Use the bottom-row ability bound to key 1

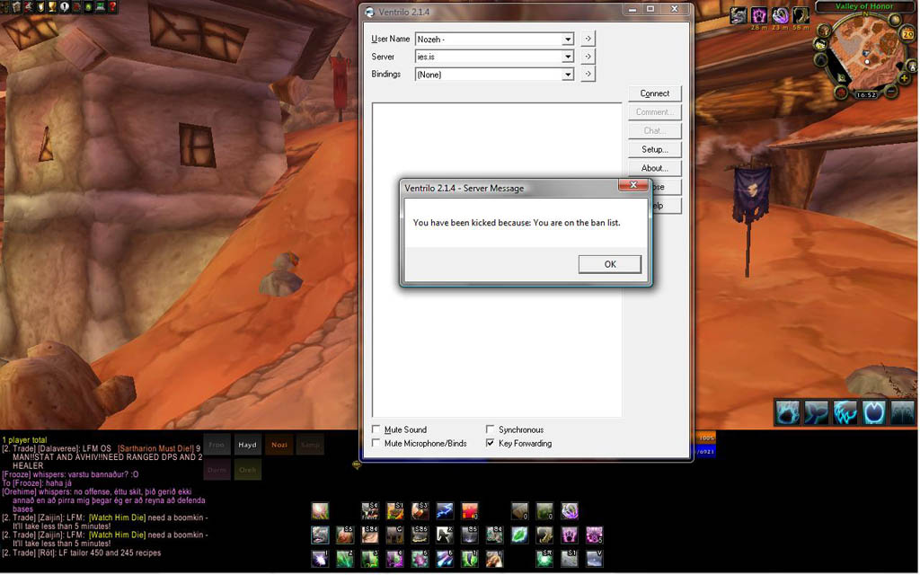coord(320,559)
